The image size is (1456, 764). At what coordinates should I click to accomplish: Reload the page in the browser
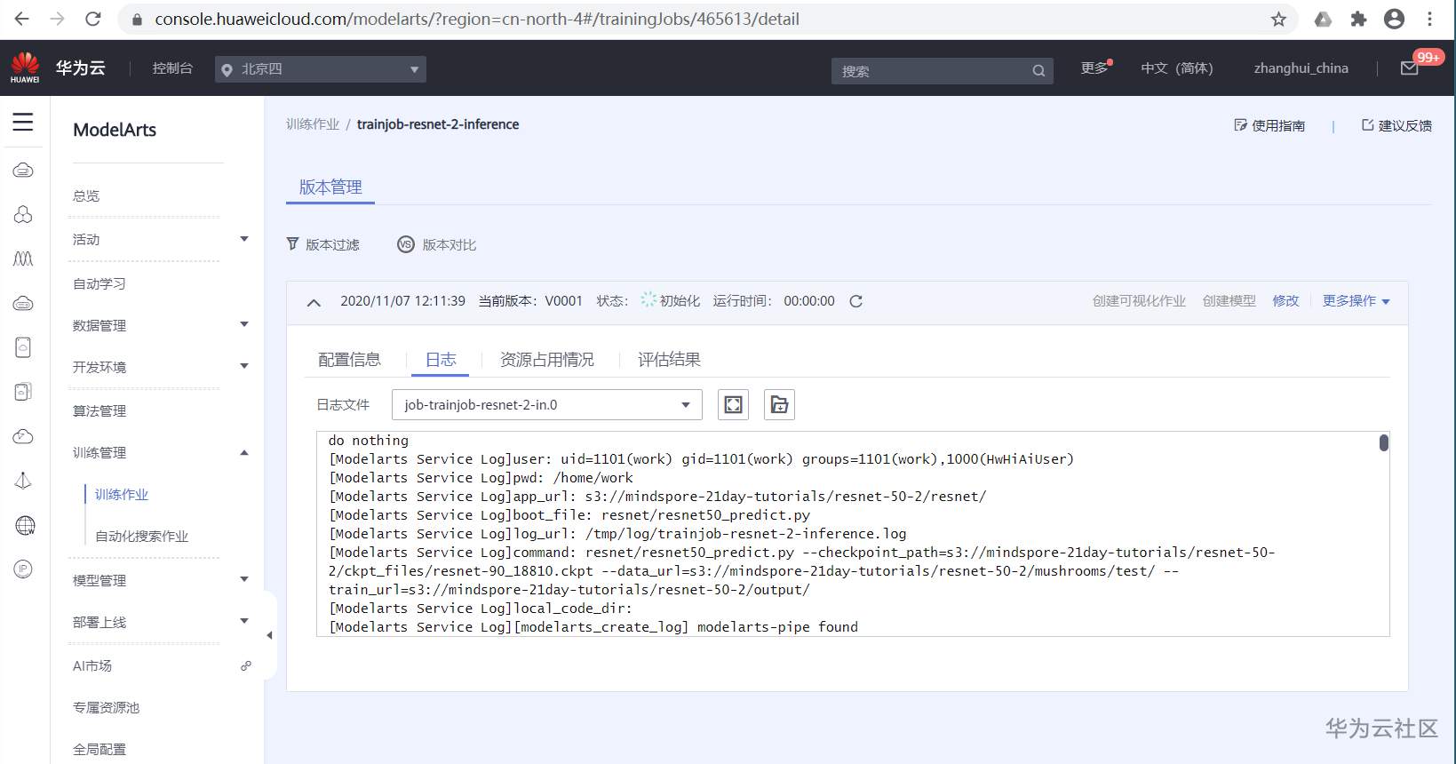coord(92,19)
